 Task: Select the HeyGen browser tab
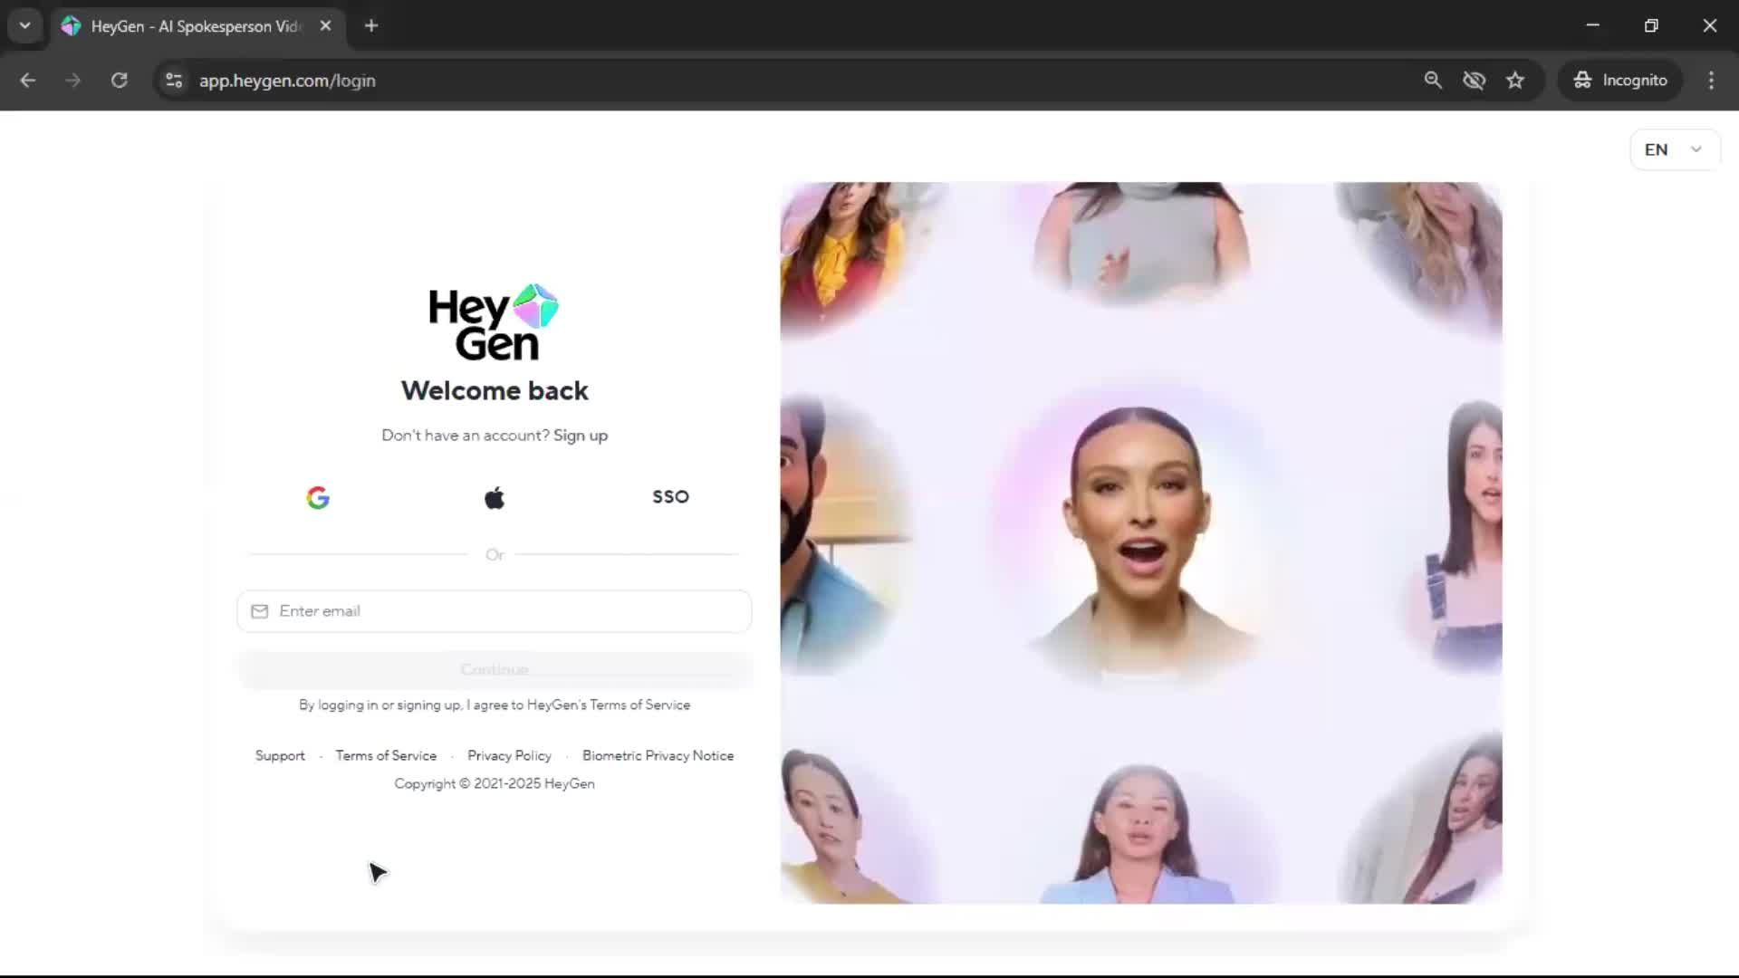[195, 26]
